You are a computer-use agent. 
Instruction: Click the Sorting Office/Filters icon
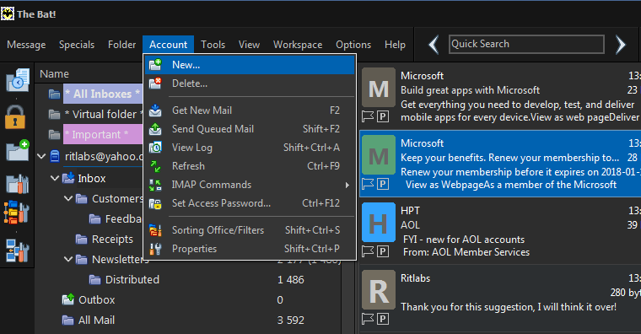[155, 230]
